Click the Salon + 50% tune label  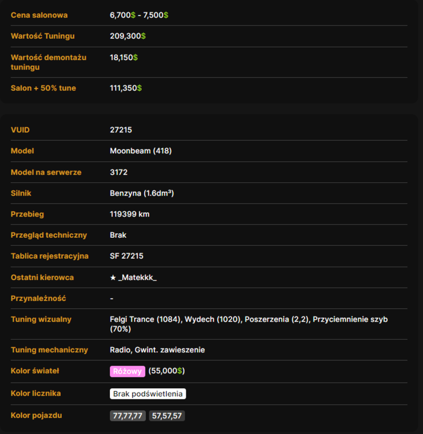[x=43, y=88]
